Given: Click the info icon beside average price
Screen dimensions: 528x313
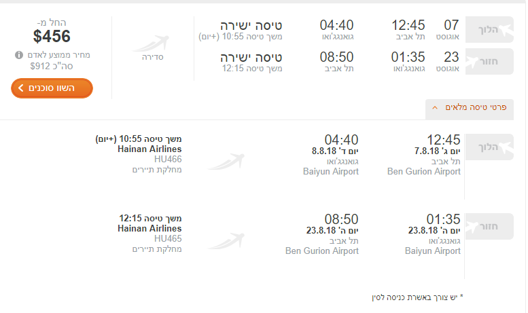Looking at the screenshot, I should 19,55.
